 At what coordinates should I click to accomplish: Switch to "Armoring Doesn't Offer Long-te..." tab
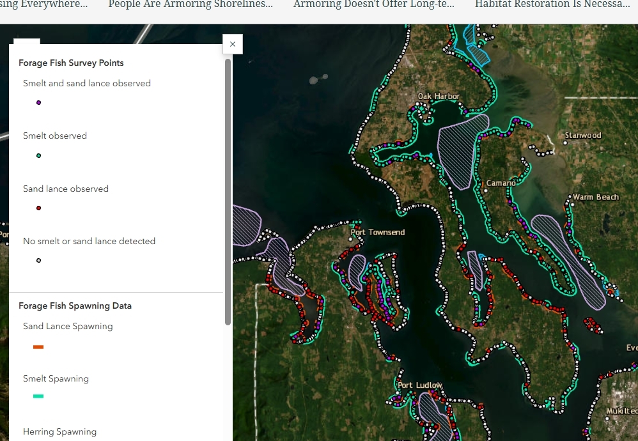tap(373, 5)
